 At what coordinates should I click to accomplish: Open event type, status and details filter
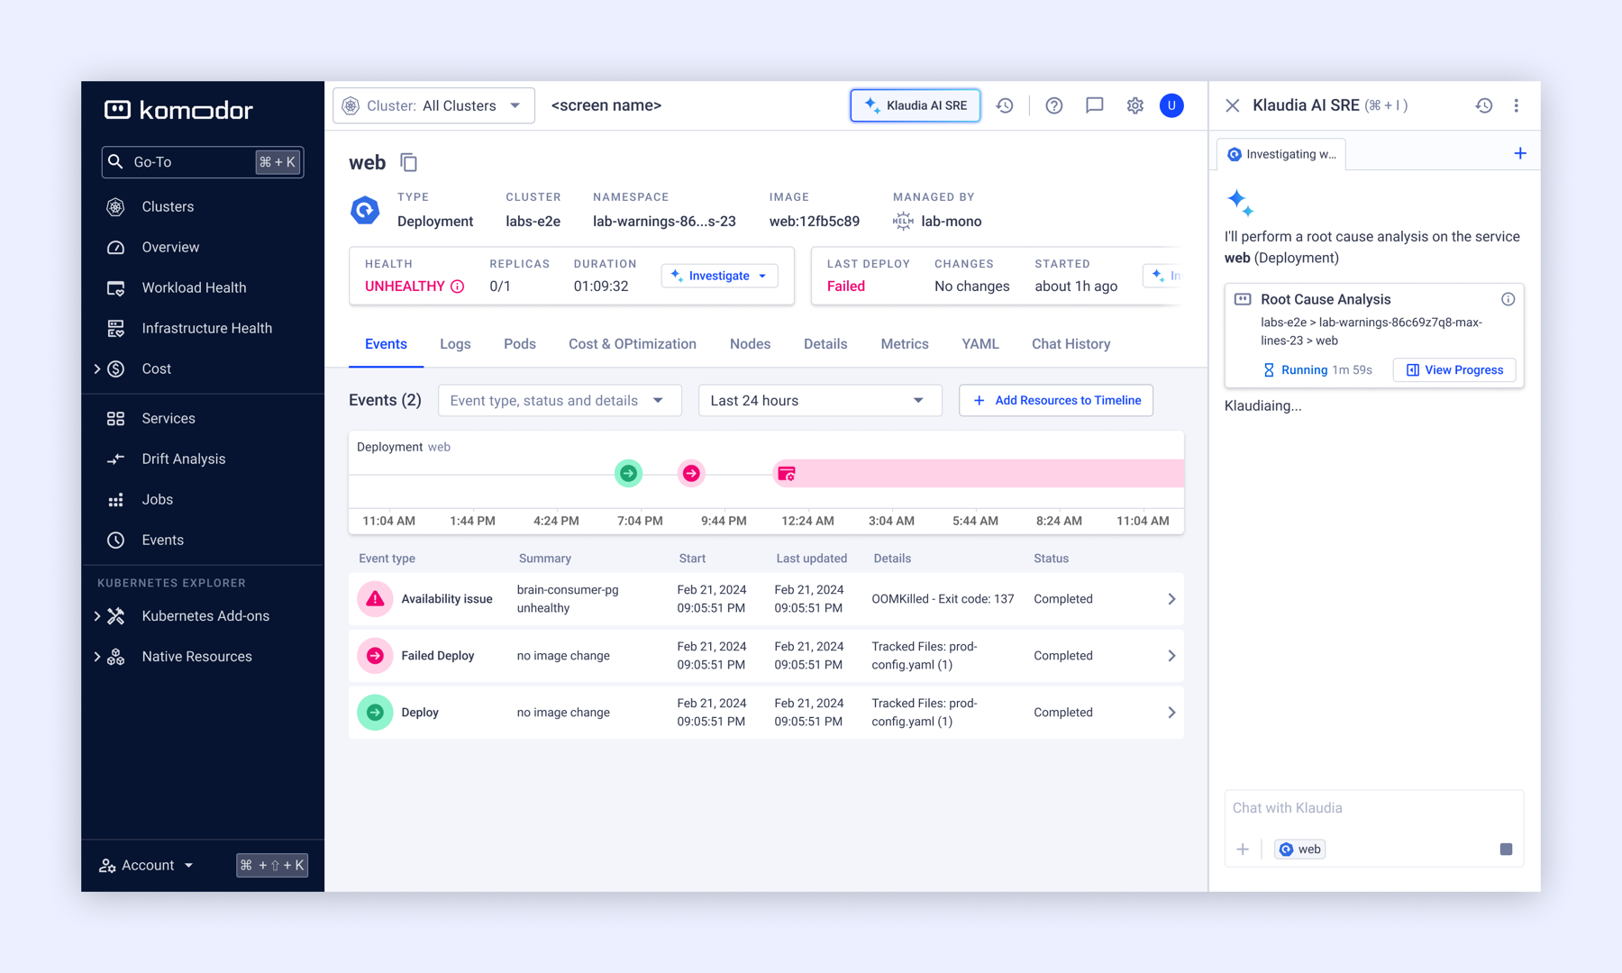point(560,400)
